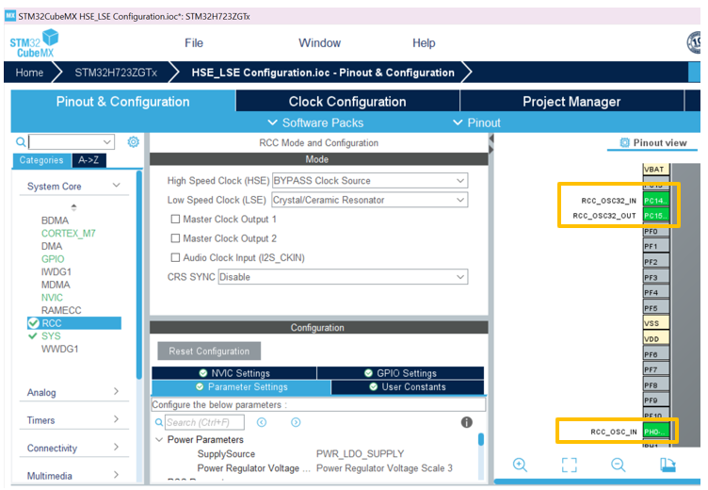Open the Software Packs dropdown
Image resolution: width=708 pixels, height=490 pixels.
coord(315,122)
